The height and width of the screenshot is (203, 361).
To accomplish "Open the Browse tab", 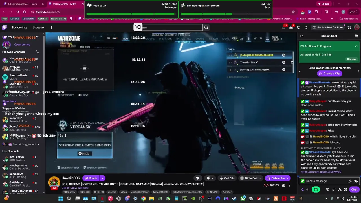I will tap(38, 27).
